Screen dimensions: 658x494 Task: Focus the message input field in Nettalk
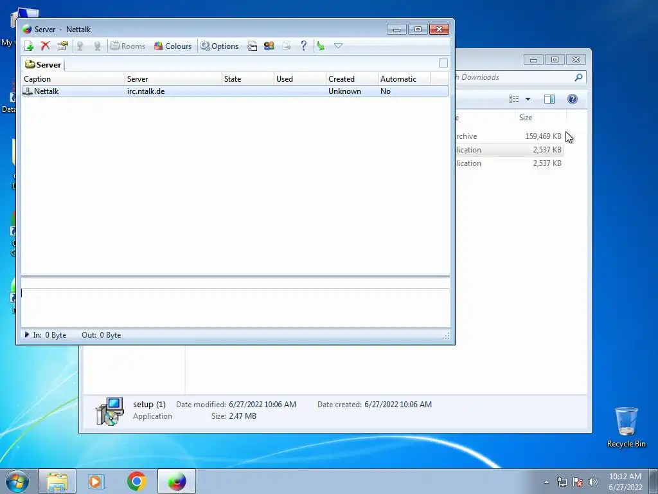click(x=235, y=307)
